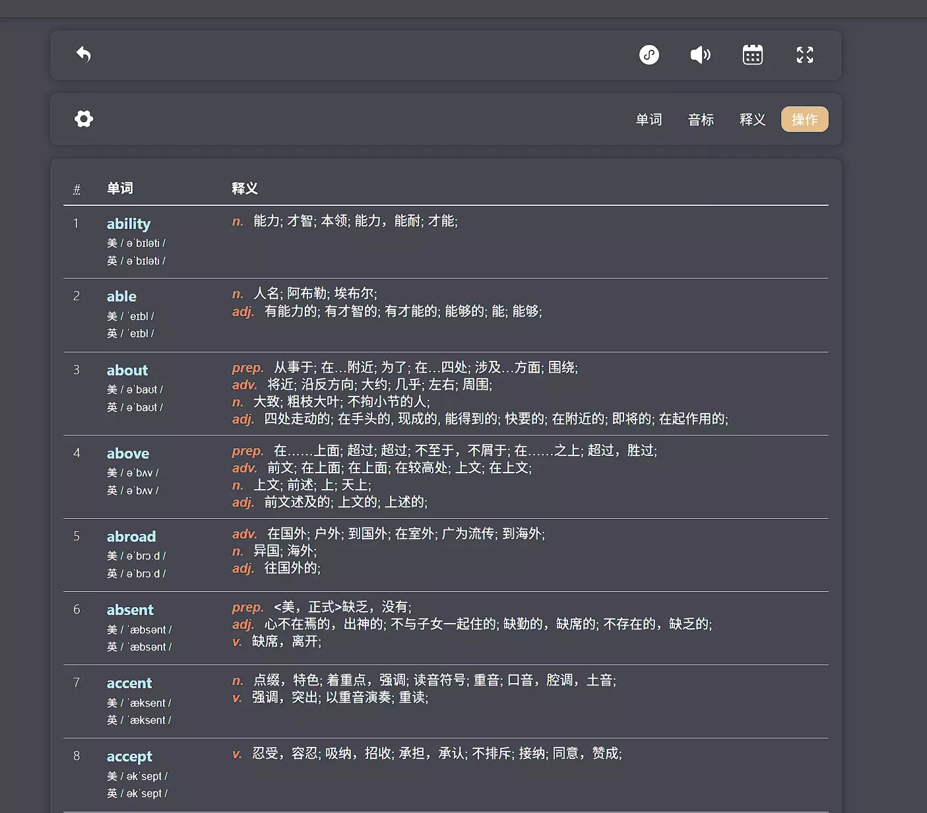The height and width of the screenshot is (813, 927).
Task: Open the calendar icon
Action: coord(753,55)
